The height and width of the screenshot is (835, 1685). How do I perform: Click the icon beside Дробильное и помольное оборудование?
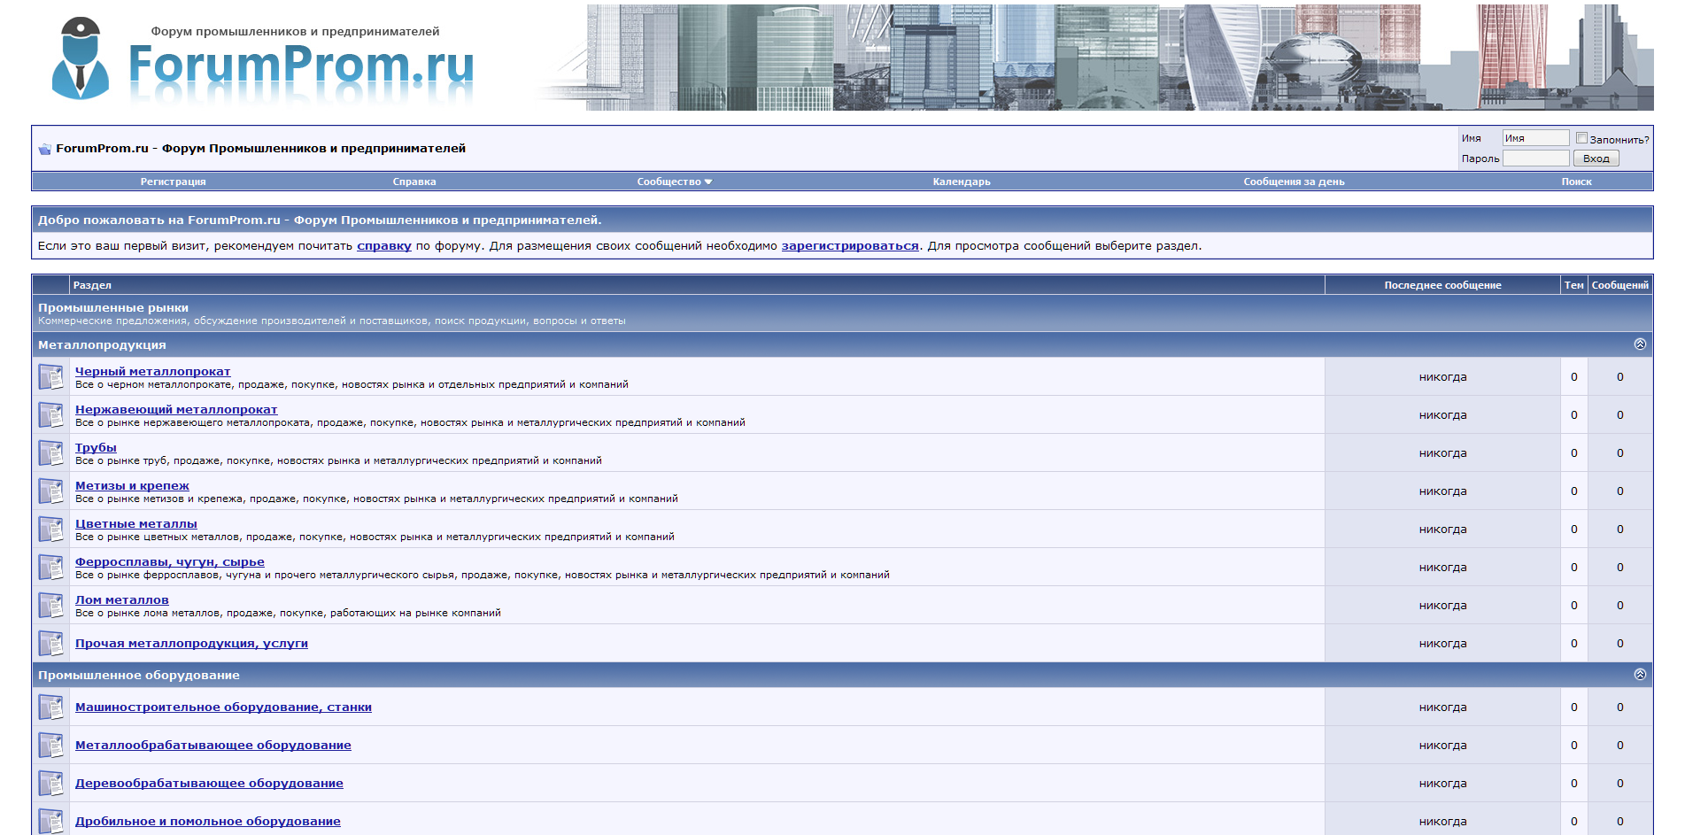(x=49, y=821)
